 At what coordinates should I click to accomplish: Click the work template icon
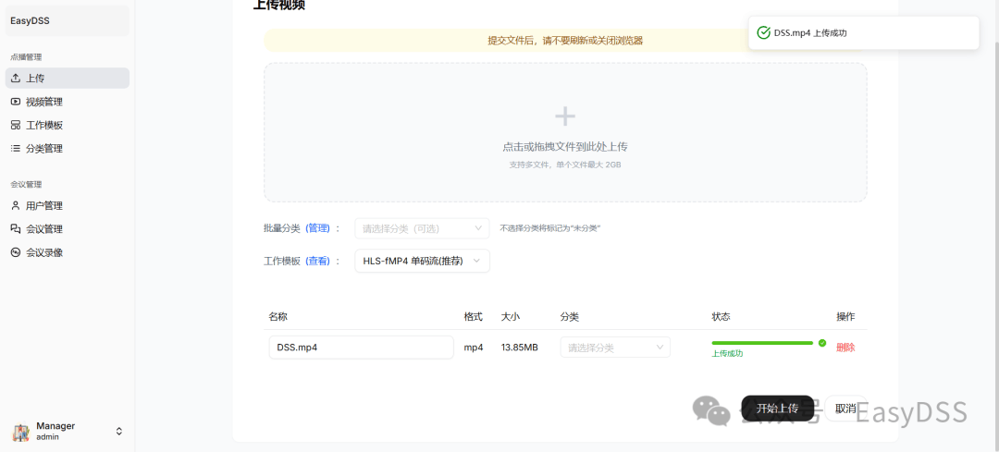(16, 125)
